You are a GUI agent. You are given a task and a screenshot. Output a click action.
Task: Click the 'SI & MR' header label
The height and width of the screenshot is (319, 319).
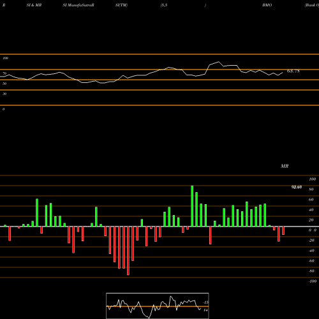pyautogui.click(x=34, y=5)
